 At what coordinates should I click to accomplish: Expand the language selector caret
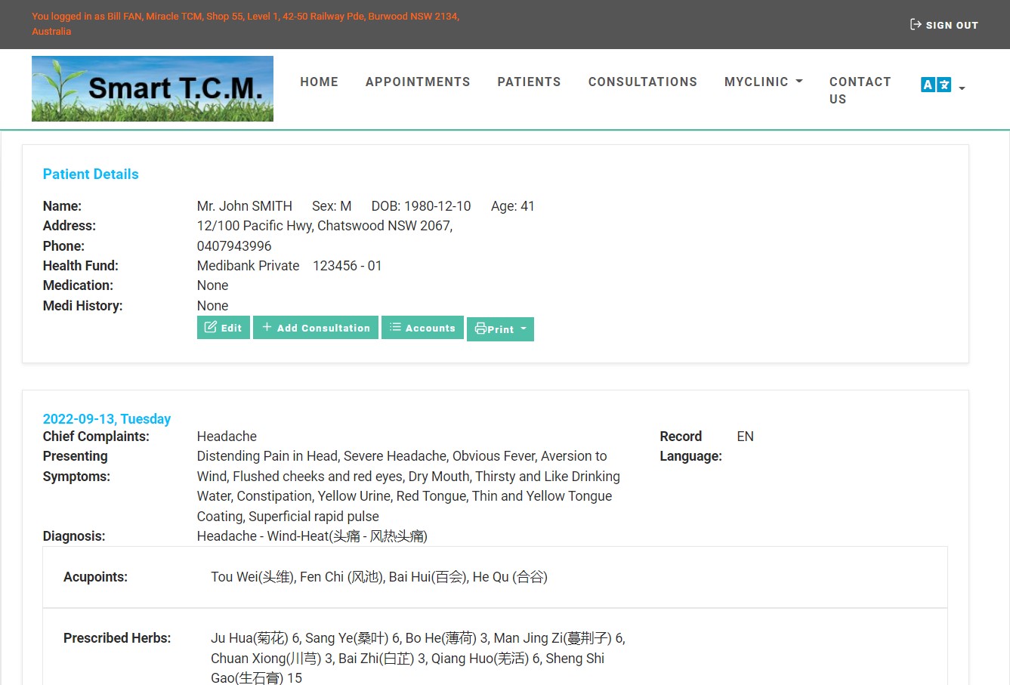pos(962,88)
